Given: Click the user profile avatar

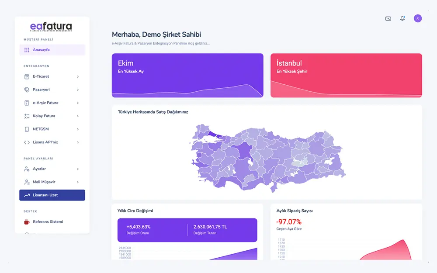Looking at the screenshot, I should (x=418, y=18).
